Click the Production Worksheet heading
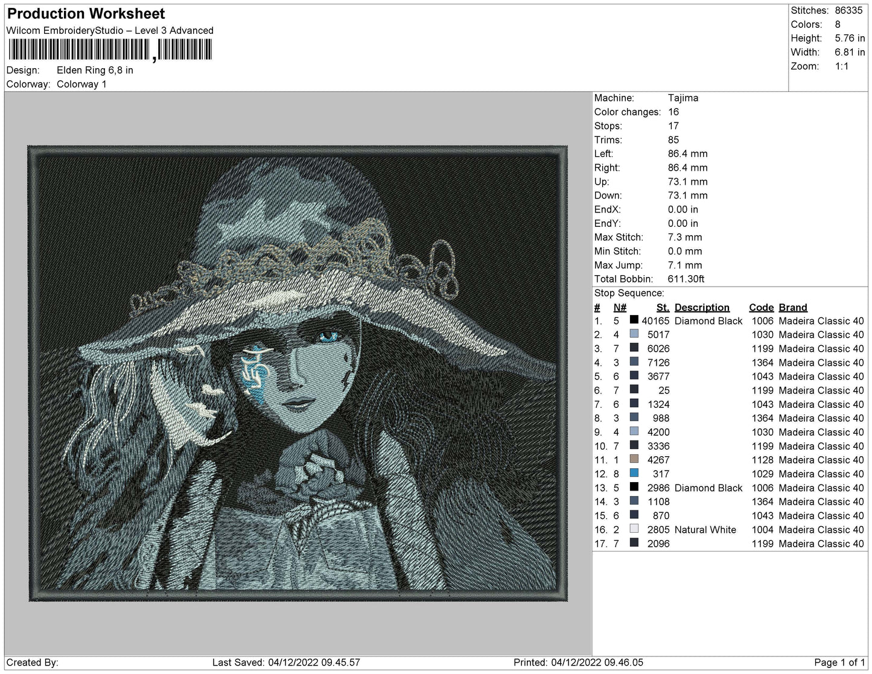This screenshot has height=674, width=872. (86, 13)
